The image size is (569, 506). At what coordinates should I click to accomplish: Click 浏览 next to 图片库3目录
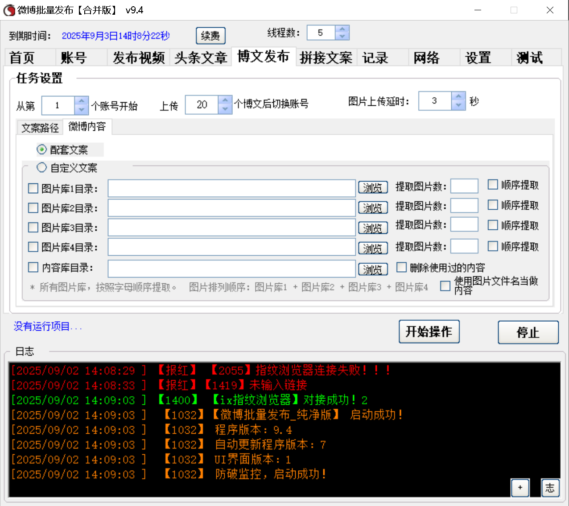click(x=373, y=228)
